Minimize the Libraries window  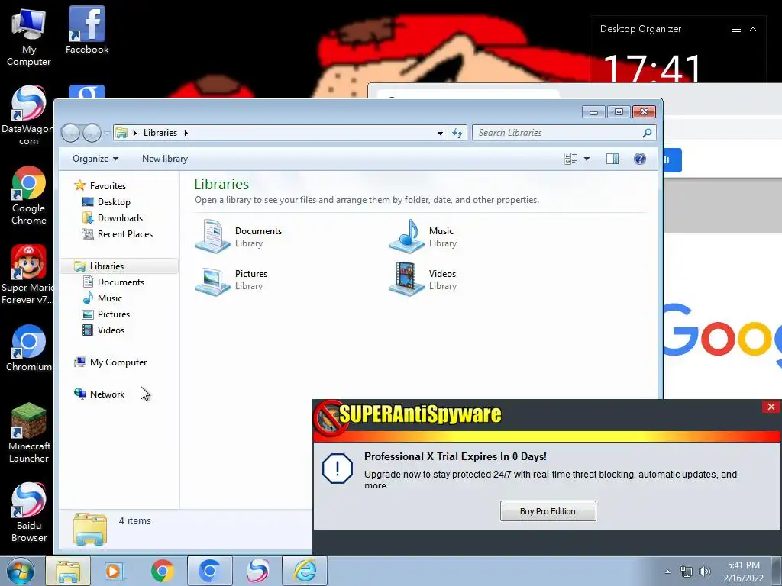click(x=593, y=112)
